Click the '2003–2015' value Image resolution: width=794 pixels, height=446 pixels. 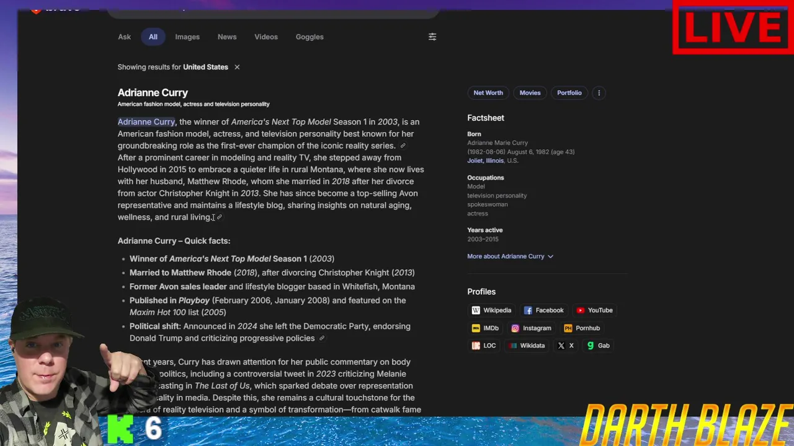click(x=483, y=239)
